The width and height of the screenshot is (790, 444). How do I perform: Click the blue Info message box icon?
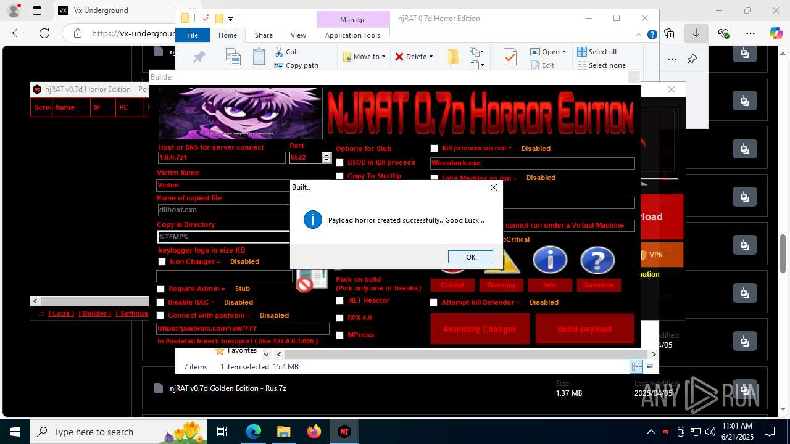(x=549, y=260)
